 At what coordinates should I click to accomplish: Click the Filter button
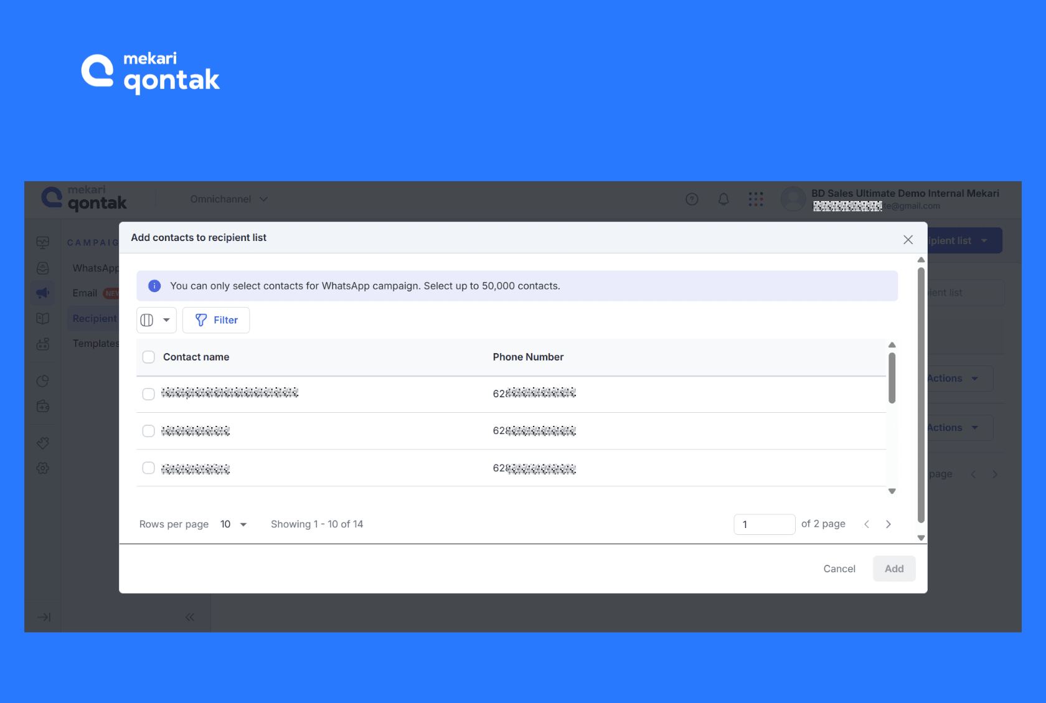(x=216, y=320)
